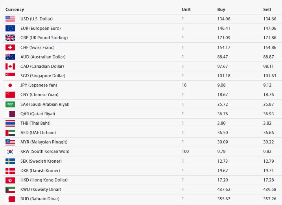The width and height of the screenshot is (282, 205).
Task: Click the Currency column header
Action: [x=15, y=9]
